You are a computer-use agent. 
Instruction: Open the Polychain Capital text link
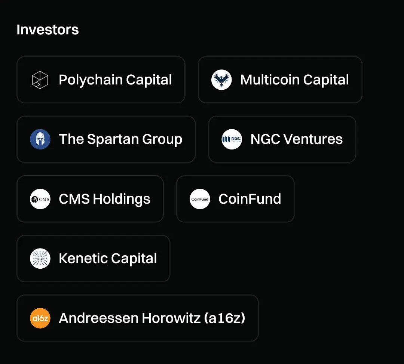(115, 80)
